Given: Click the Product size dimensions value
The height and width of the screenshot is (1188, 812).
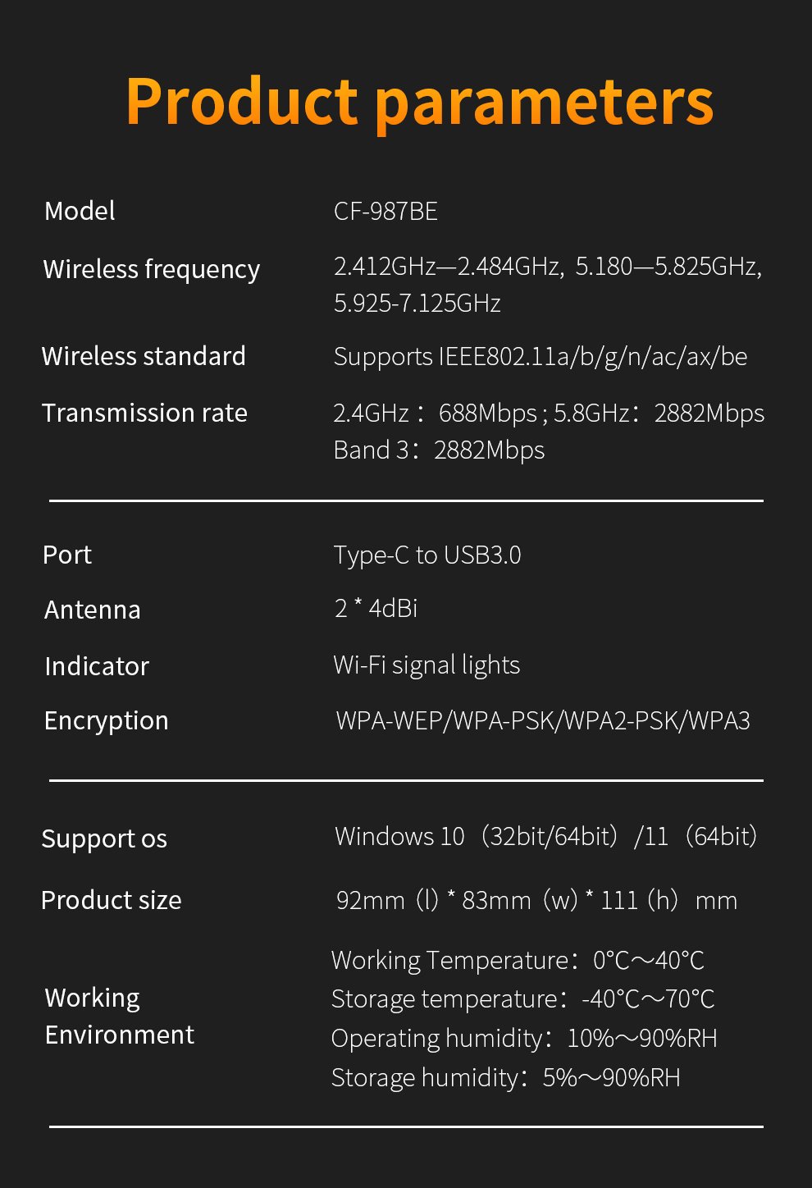Looking at the screenshot, I should [x=536, y=901].
